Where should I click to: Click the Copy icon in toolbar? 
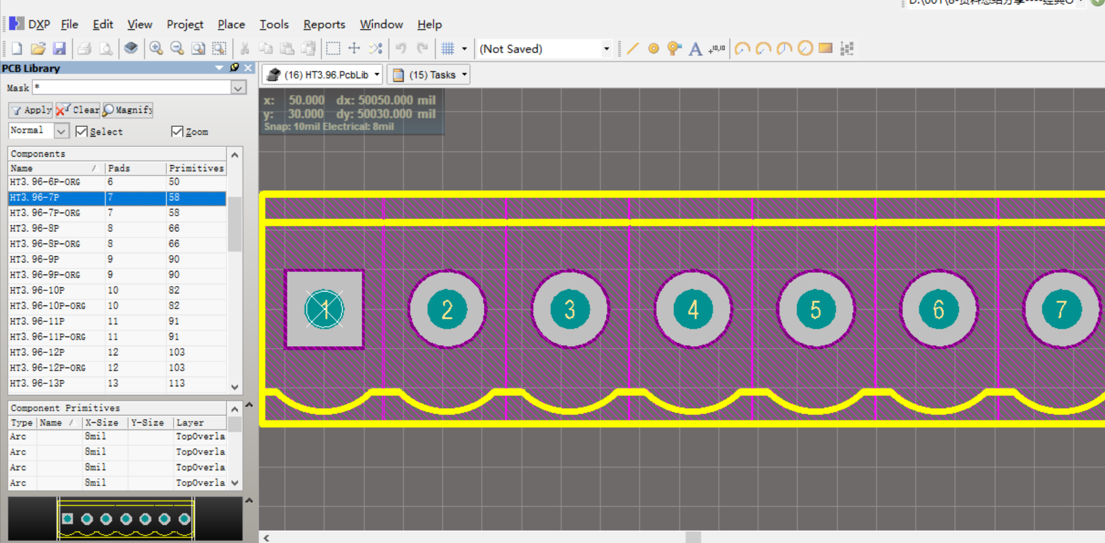pos(266,49)
